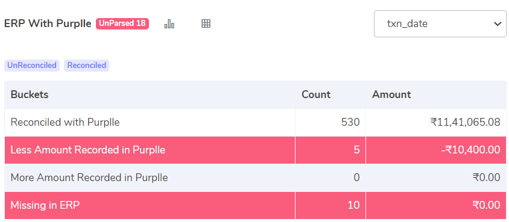Toggle the UnReconciled filter tag
The height and width of the screenshot is (222, 509).
(x=32, y=66)
